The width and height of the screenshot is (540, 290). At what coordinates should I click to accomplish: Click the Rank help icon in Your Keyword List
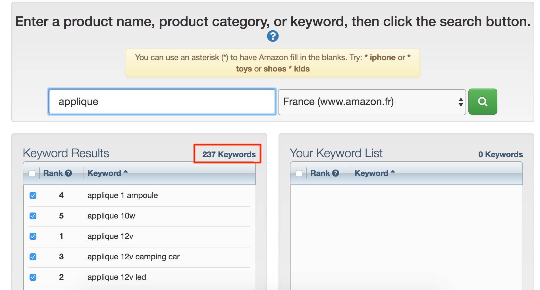point(336,173)
